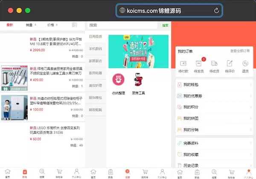Click the 我的钱包 wallet icon
Image resolution: width=256 pixels, height=179 pixels.
click(180, 85)
